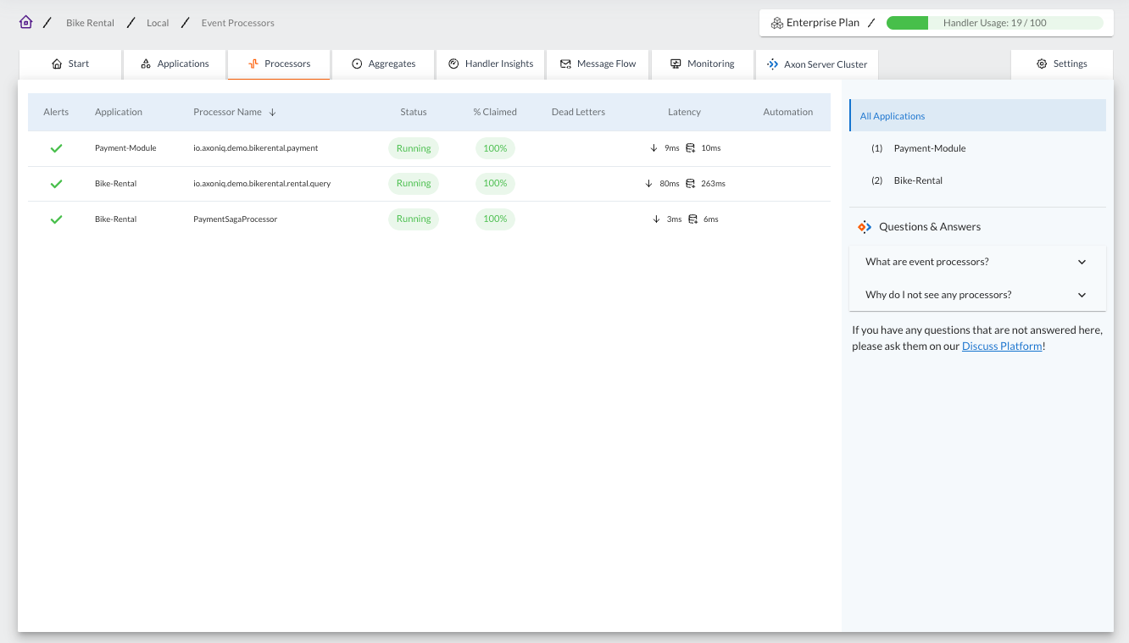1129x643 pixels.
Task: Click the Processors pulse icon
Action: (x=253, y=64)
